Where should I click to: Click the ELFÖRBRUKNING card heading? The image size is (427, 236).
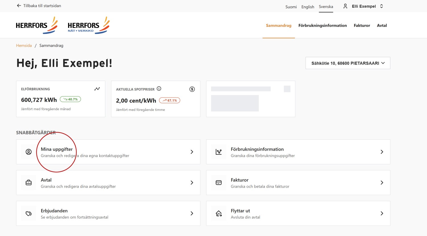[35, 89]
